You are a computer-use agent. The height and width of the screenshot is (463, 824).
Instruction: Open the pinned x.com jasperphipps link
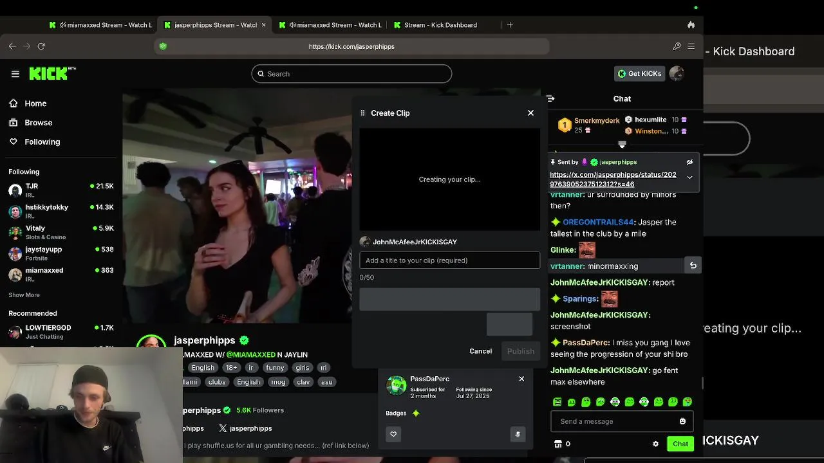tap(613, 179)
